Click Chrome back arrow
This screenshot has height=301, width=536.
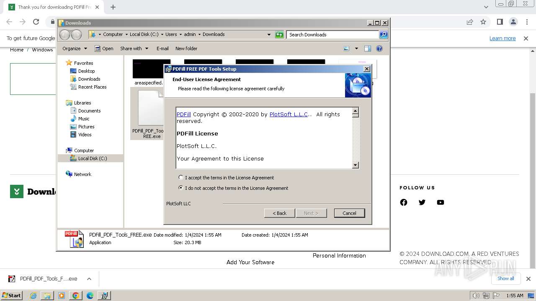(x=9, y=22)
